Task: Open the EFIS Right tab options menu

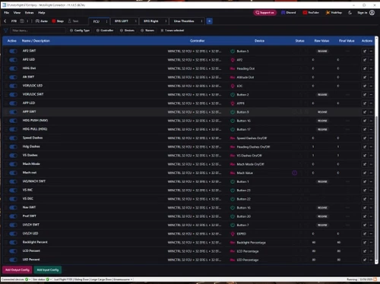Action: pos(166,21)
